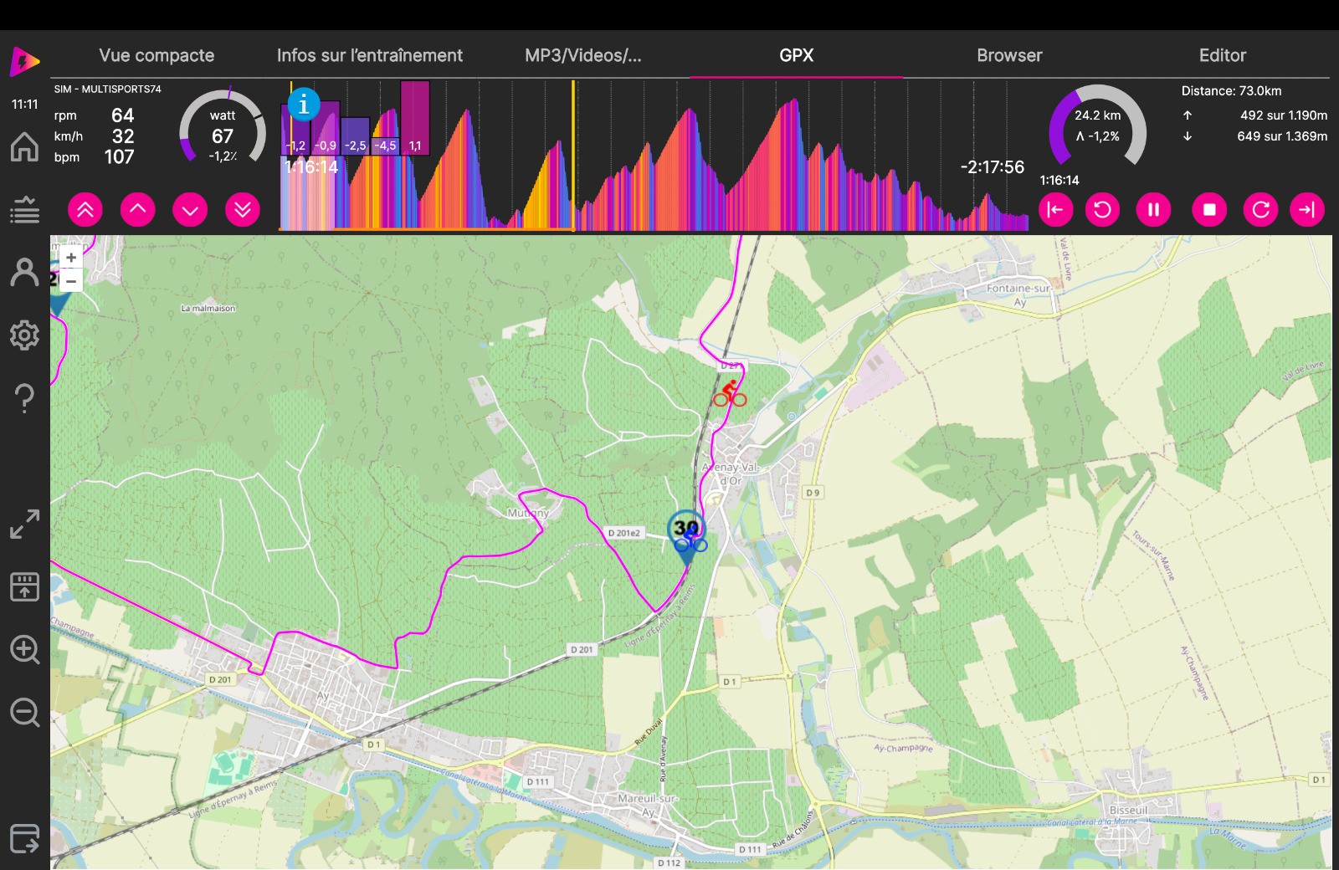Screen dimensions: 1339x870
Task: Toggle fullscreen with diagonal arrows icon
Action: click(24, 525)
